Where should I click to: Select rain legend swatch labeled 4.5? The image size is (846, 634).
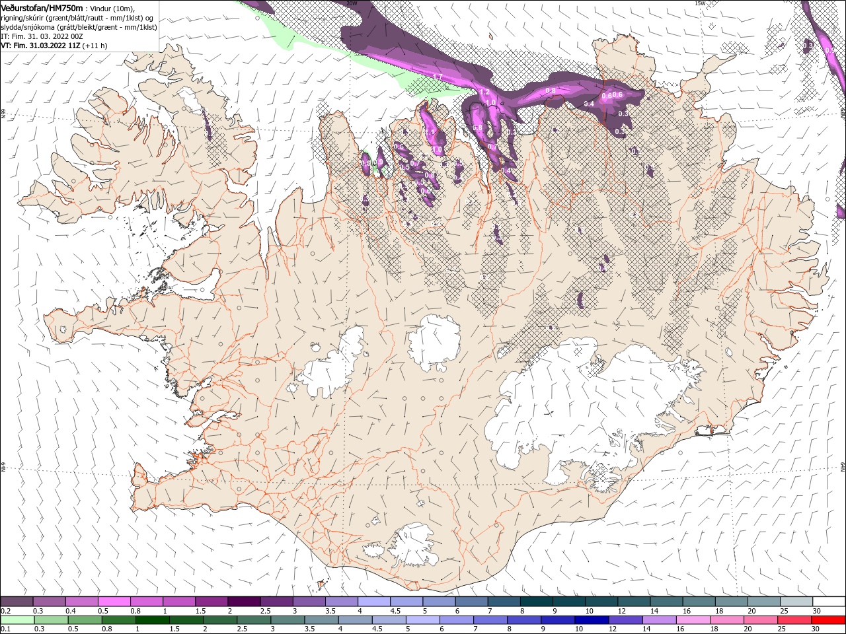pyautogui.click(x=389, y=620)
